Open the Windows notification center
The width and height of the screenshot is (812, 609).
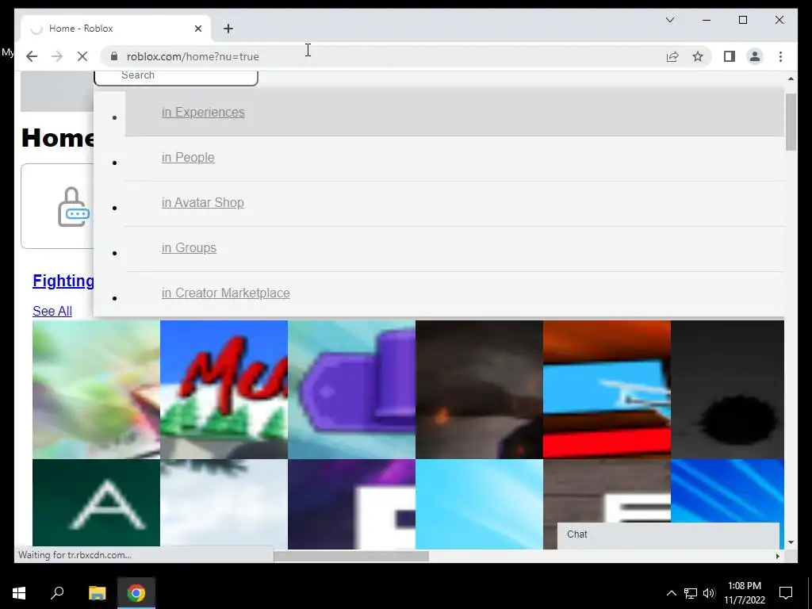[x=786, y=592]
